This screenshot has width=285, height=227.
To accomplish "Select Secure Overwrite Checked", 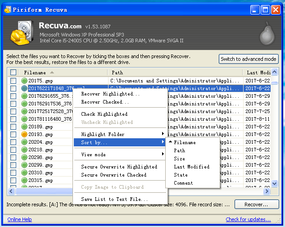I will coord(120,175).
